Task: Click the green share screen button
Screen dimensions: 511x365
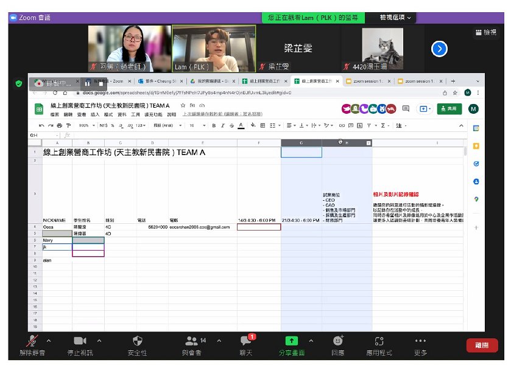Action: pyautogui.click(x=292, y=345)
